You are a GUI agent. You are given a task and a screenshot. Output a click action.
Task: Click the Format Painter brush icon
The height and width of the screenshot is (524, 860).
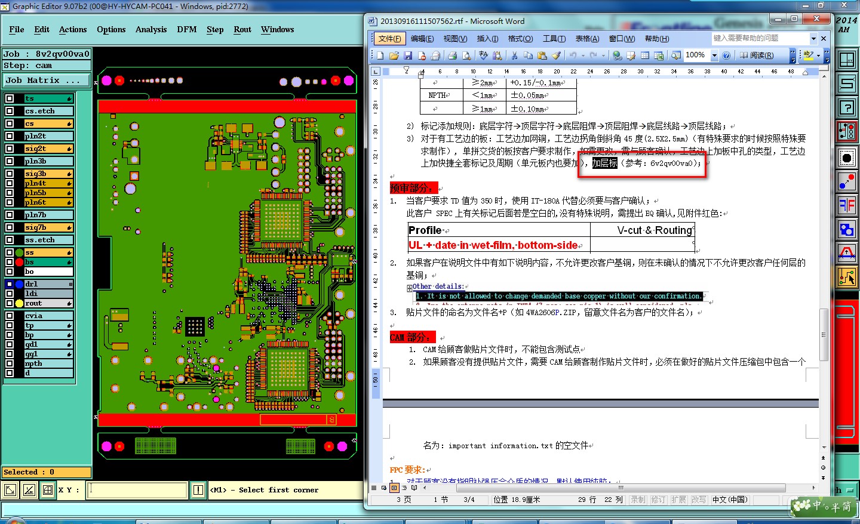[x=556, y=56]
